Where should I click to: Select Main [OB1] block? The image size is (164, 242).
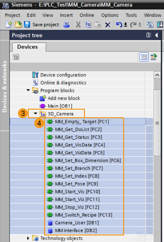pos(60,106)
